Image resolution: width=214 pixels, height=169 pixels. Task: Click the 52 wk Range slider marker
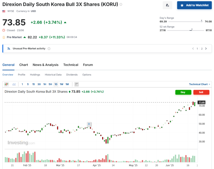(x=192, y=29)
